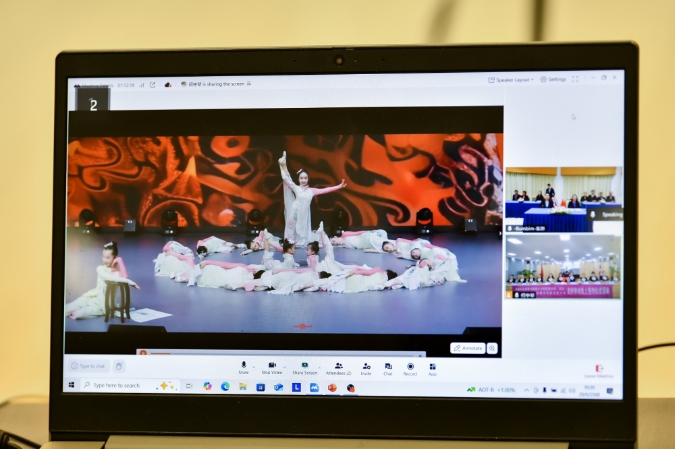Image resolution: width=675 pixels, height=449 pixels.
Task: Open the AOT-R stock widget in taskbar
Action: (x=491, y=390)
